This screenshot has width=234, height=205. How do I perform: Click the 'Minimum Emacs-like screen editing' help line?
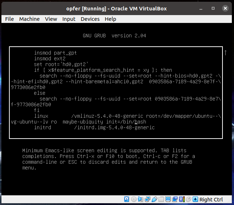coord(104,150)
